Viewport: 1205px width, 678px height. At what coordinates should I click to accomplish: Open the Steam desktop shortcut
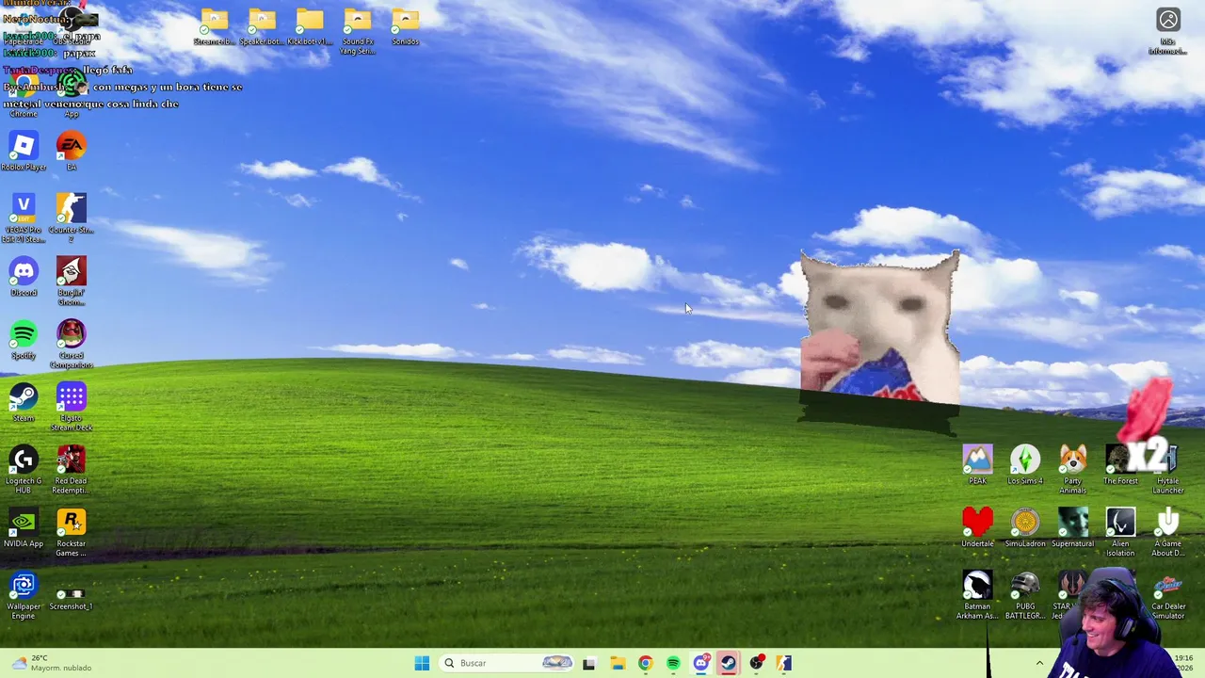click(24, 402)
